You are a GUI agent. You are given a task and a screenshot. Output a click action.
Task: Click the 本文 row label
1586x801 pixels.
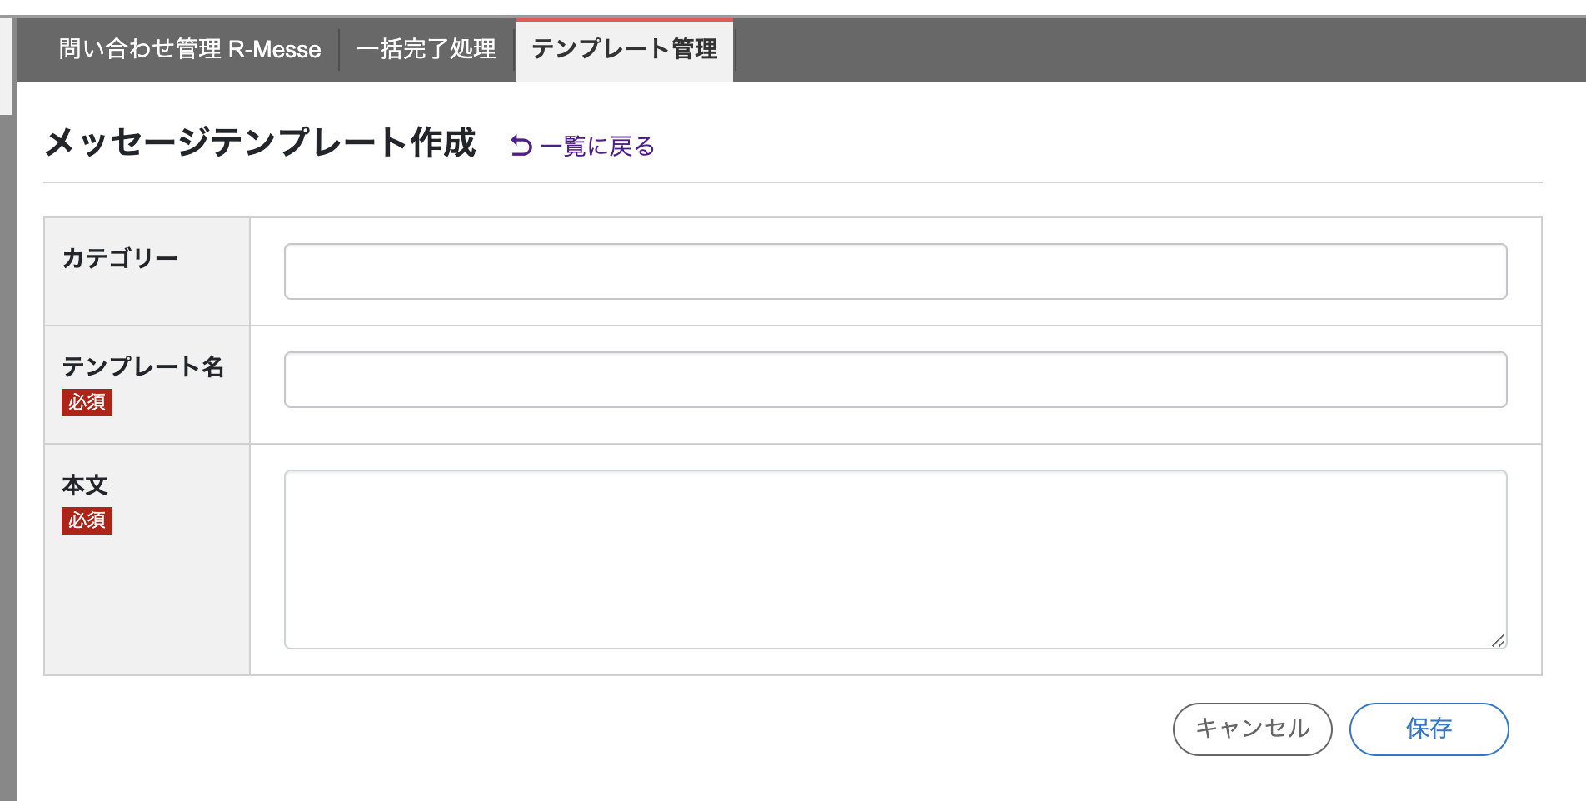85,485
